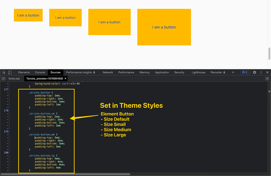The width and height of the screenshot is (271, 176).
Task: Open the Application tab
Action: point(162,72)
